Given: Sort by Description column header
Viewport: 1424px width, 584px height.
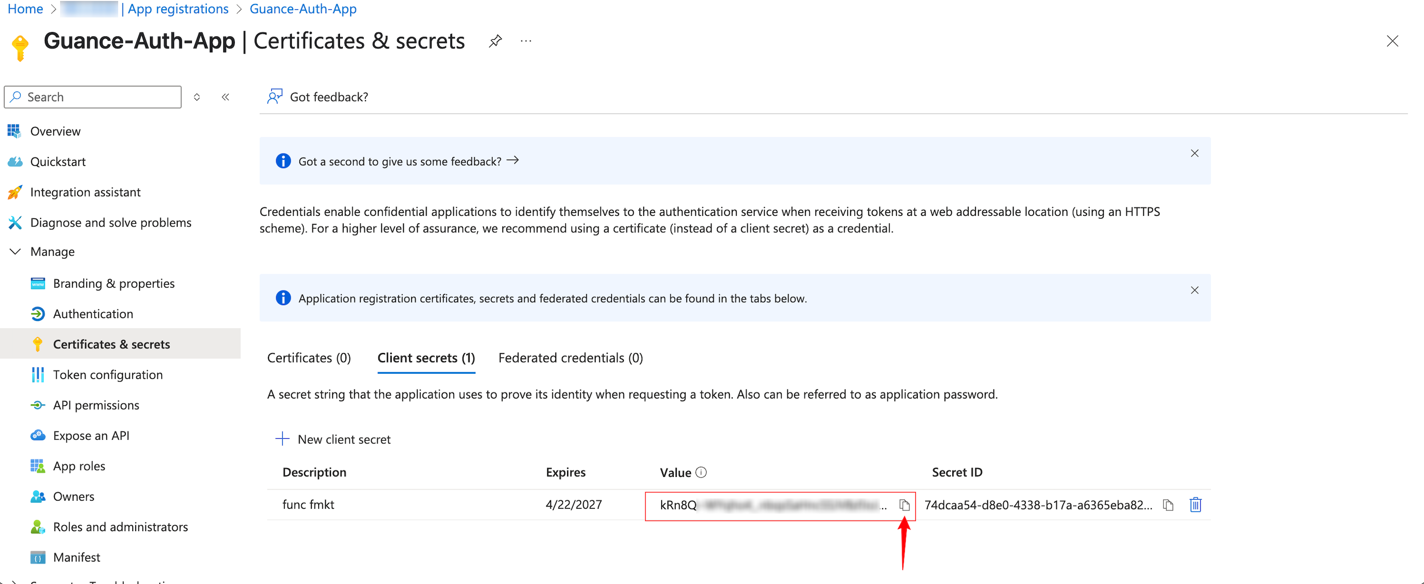Looking at the screenshot, I should (314, 473).
